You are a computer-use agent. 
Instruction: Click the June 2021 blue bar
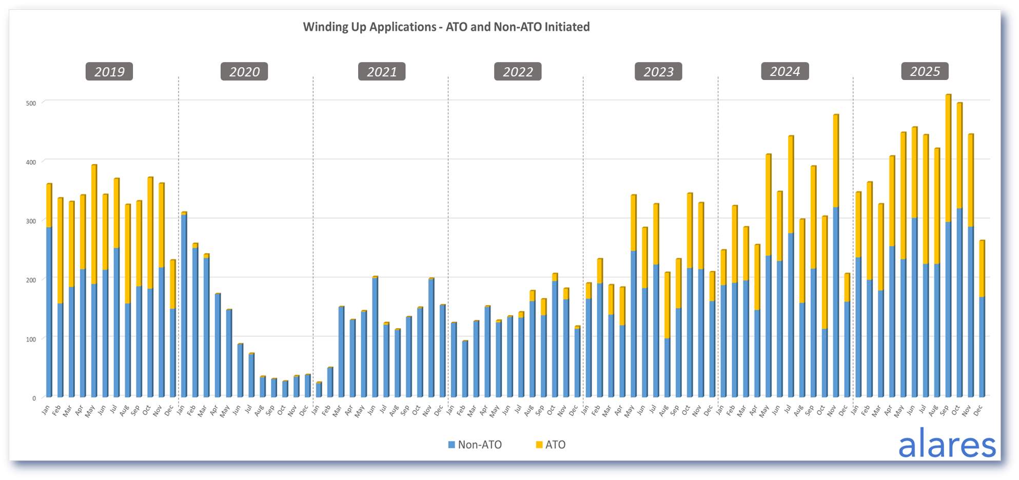tap(375, 337)
